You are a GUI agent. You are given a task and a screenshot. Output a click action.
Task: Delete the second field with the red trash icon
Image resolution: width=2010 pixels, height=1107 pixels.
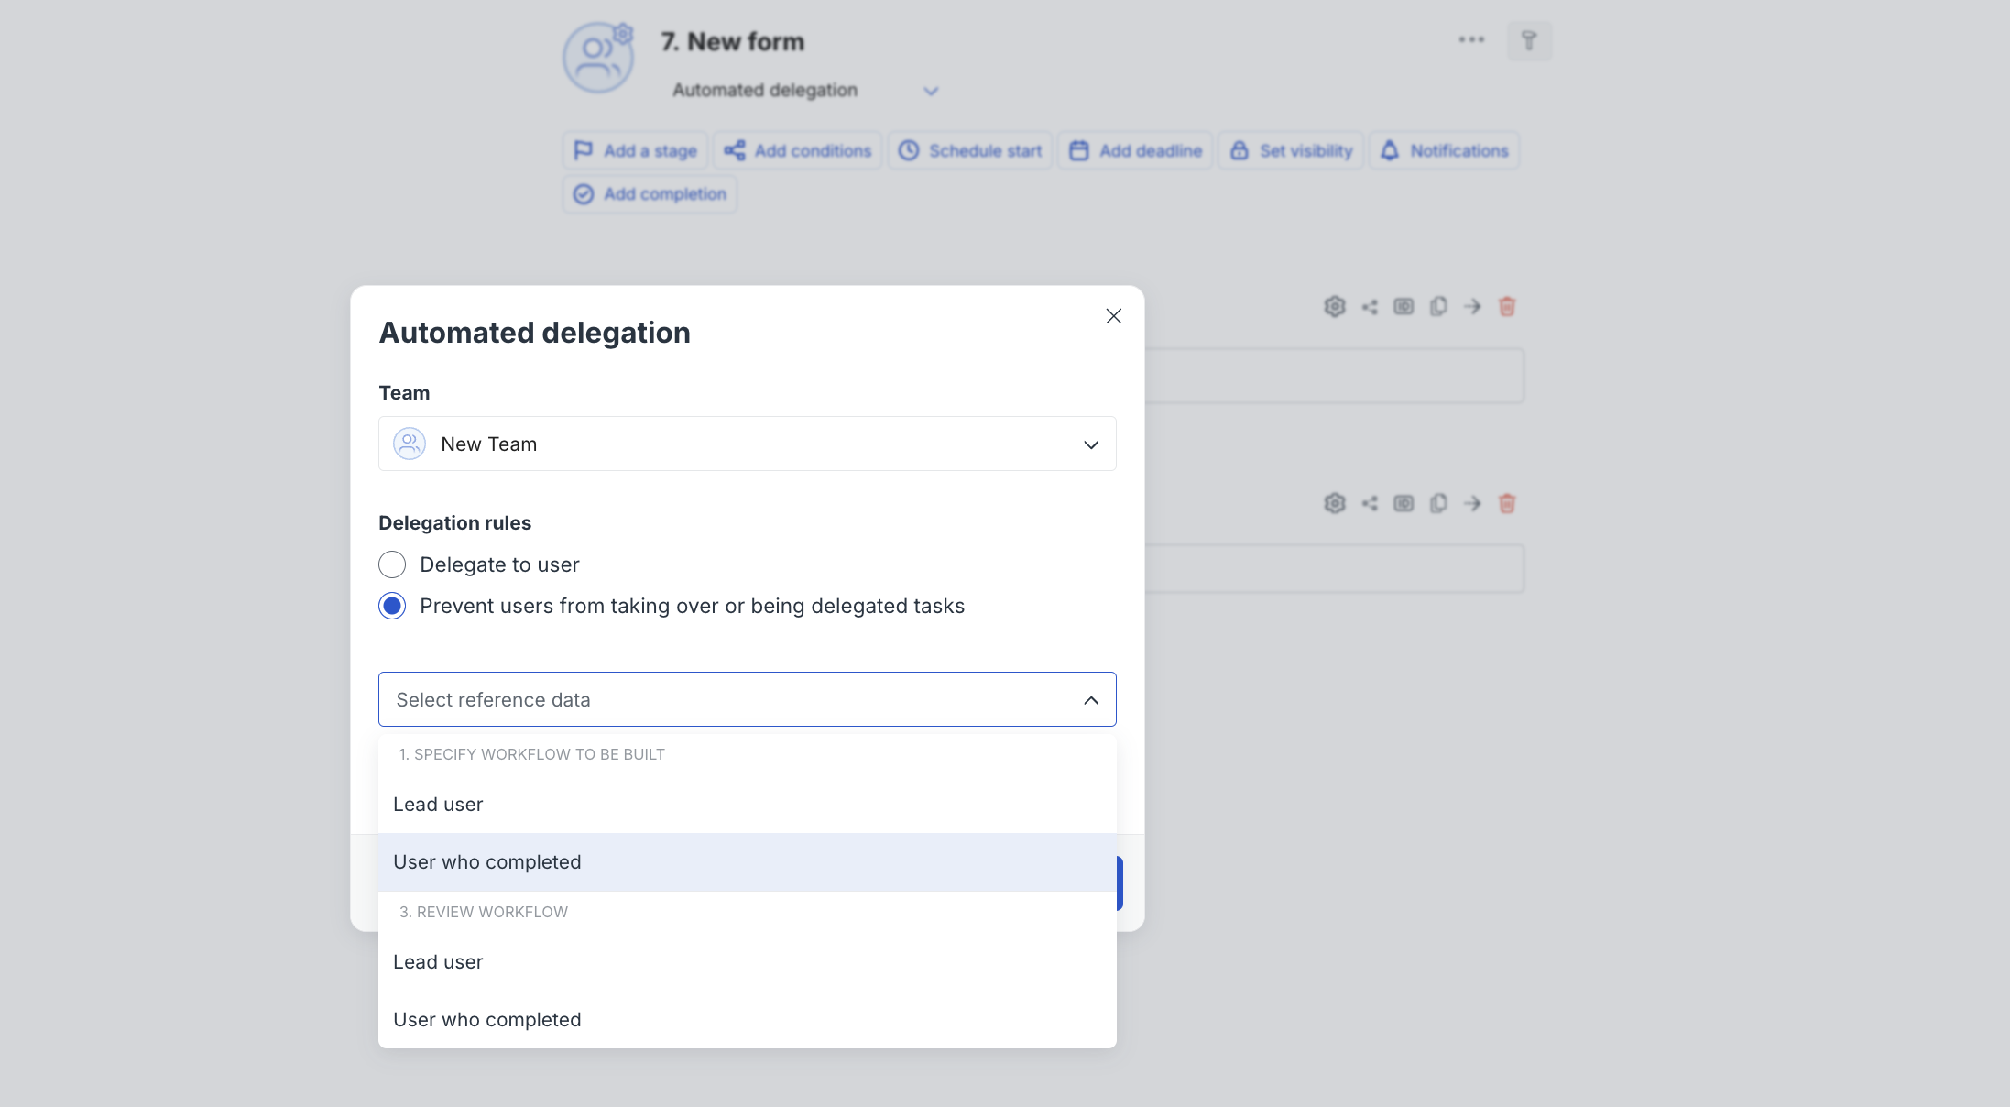[x=1508, y=503]
